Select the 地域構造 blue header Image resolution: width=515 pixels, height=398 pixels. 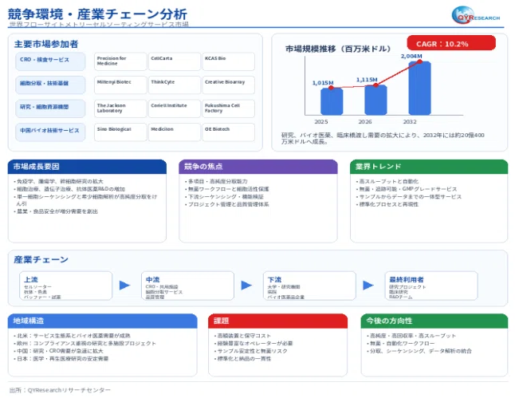103,321
